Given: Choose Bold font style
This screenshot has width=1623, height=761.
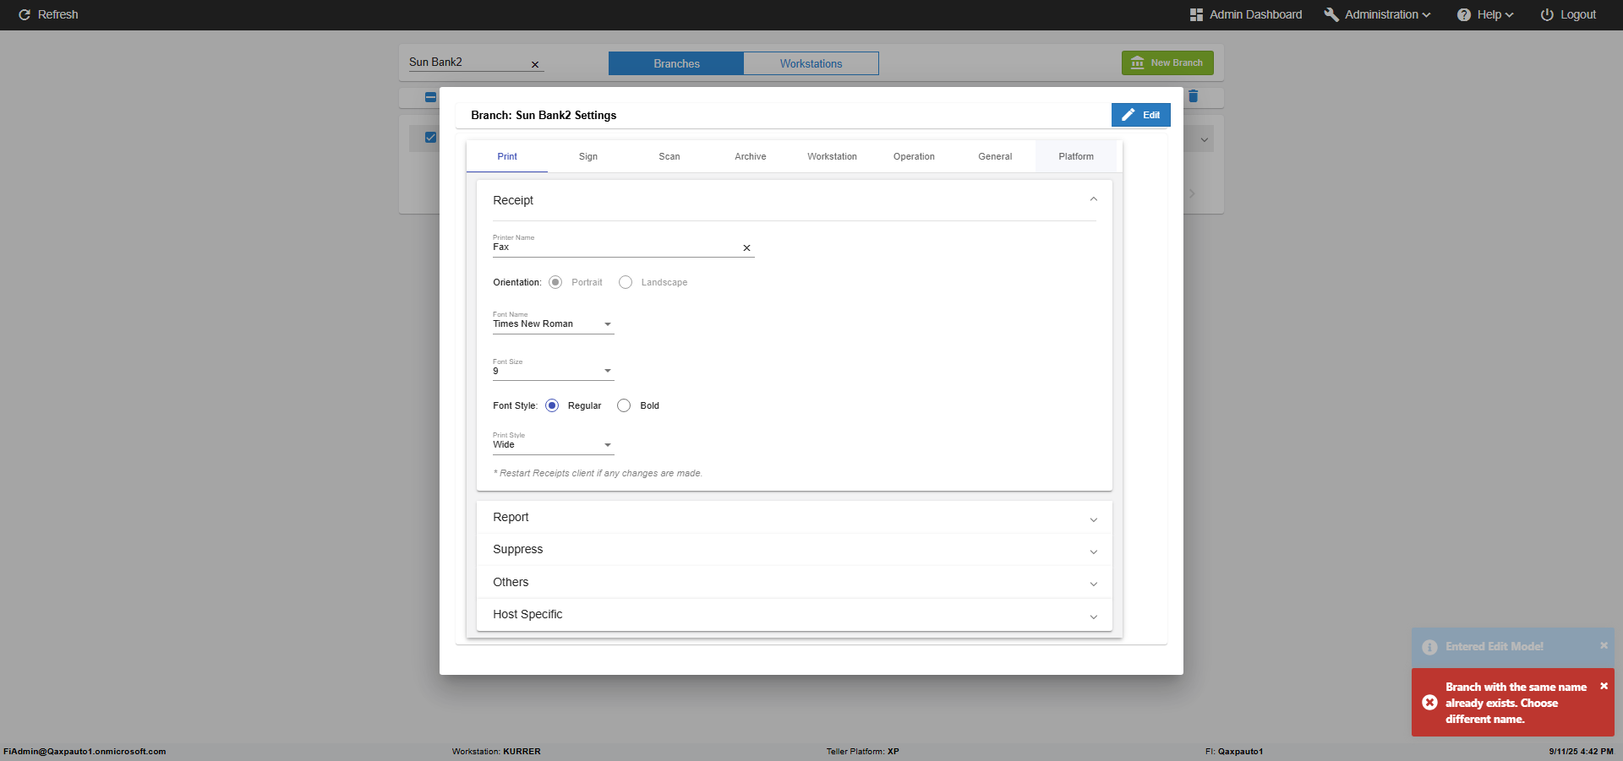Looking at the screenshot, I should click(x=624, y=405).
